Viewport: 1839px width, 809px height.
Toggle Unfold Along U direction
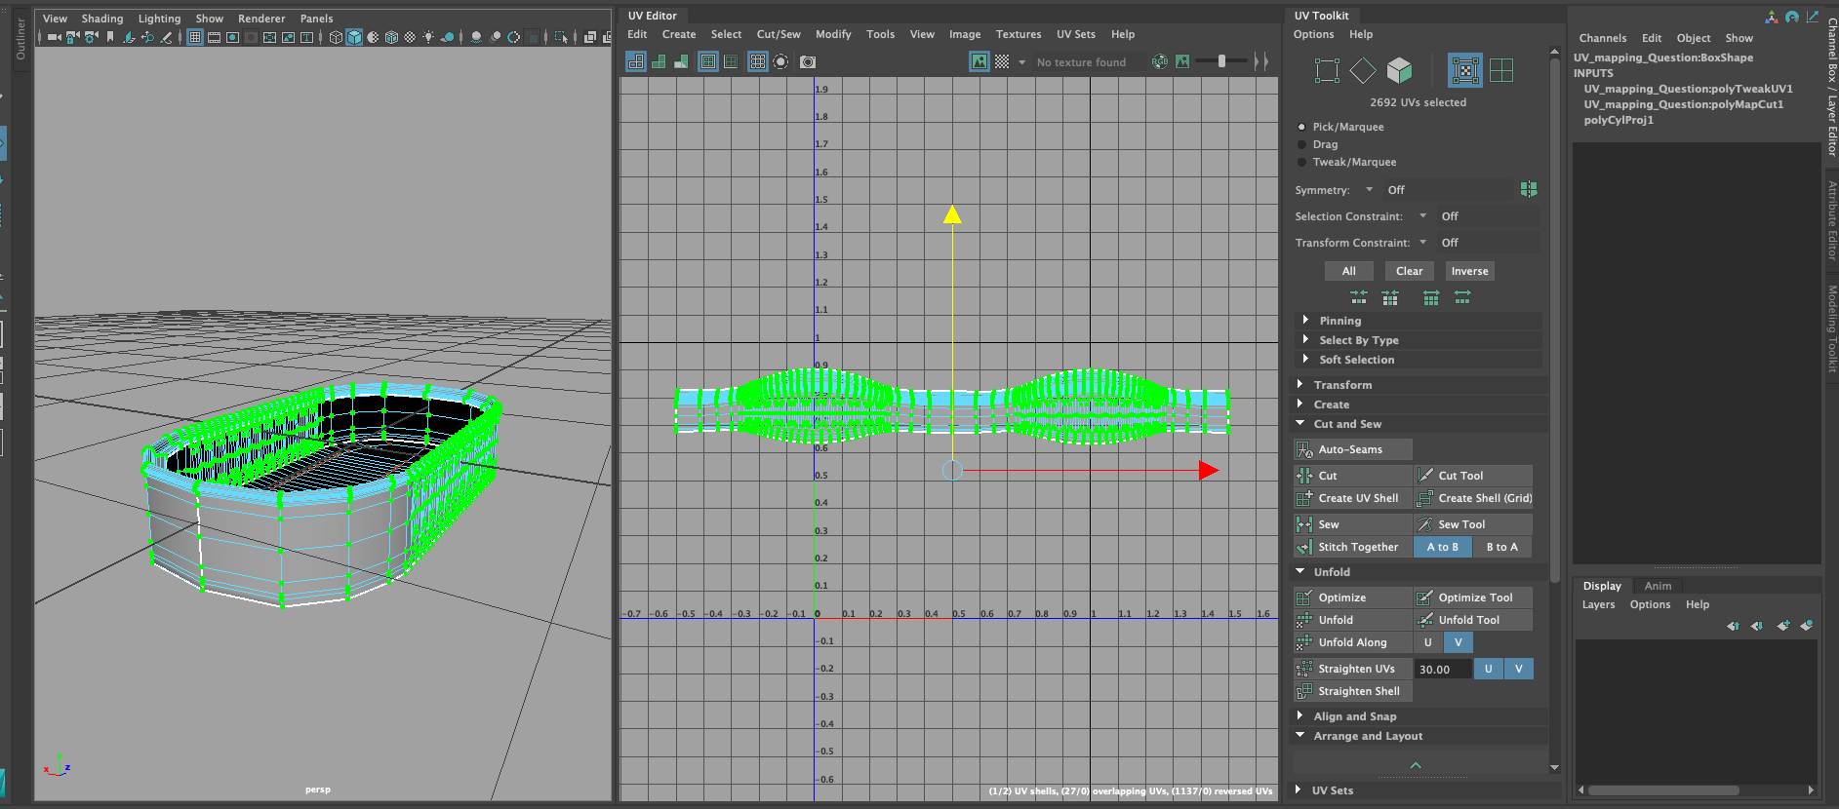coord(1428,642)
